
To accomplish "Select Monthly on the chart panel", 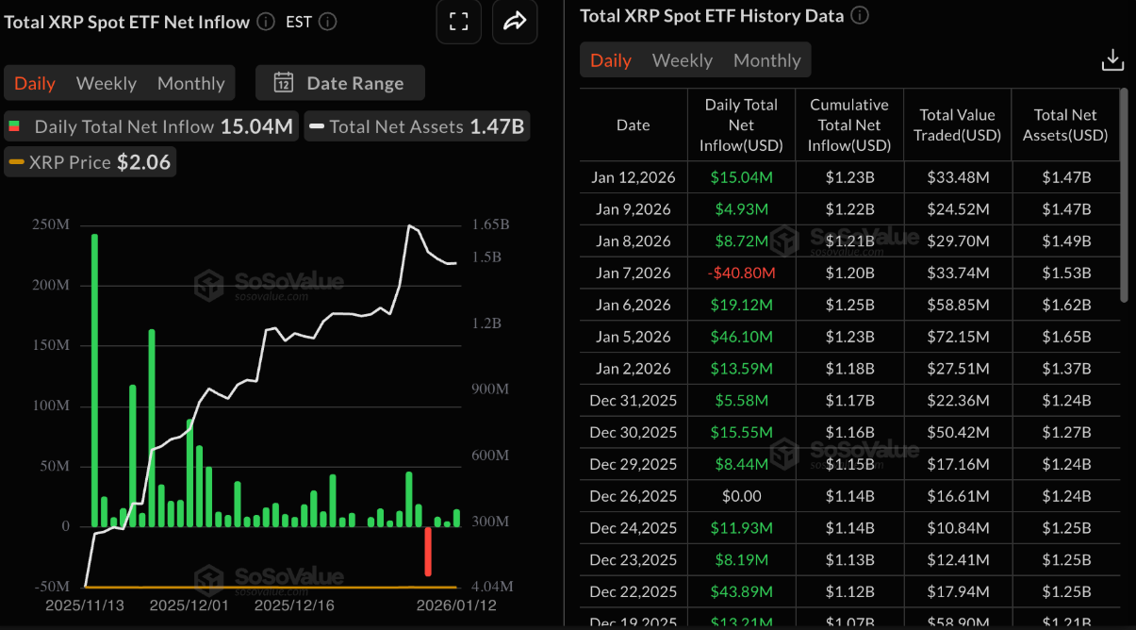I will (x=190, y=82).
